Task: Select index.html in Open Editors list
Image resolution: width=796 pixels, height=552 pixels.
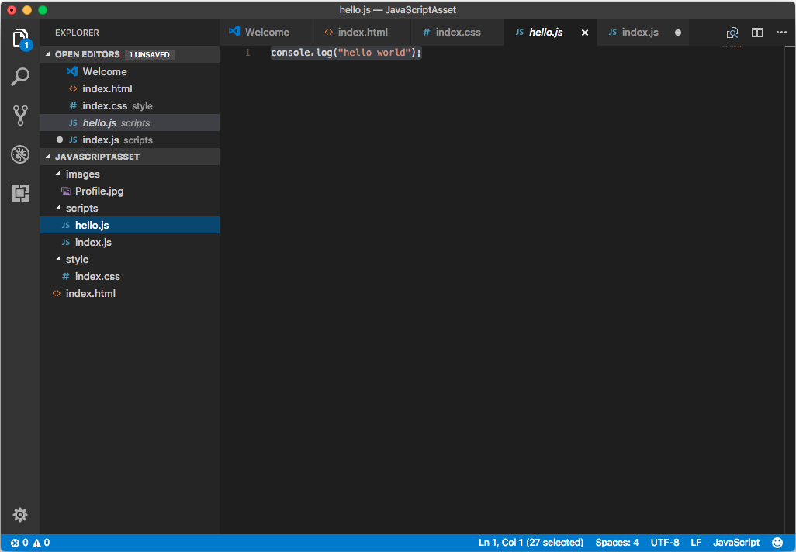Action: pos(130,88)
